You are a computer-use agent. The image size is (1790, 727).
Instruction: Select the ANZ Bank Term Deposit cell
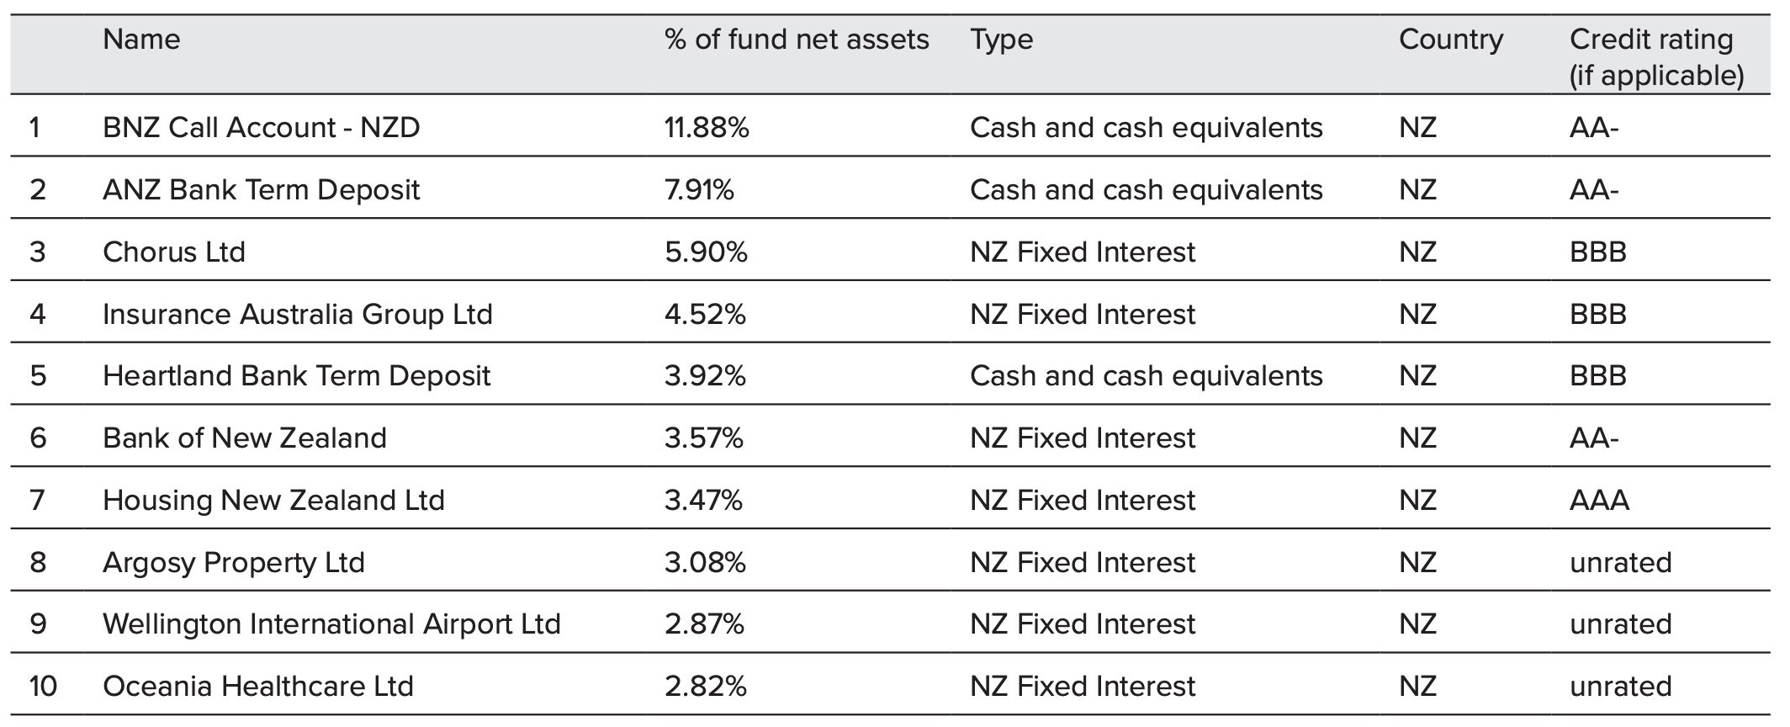pyautogui.click(x=261, y=189)
